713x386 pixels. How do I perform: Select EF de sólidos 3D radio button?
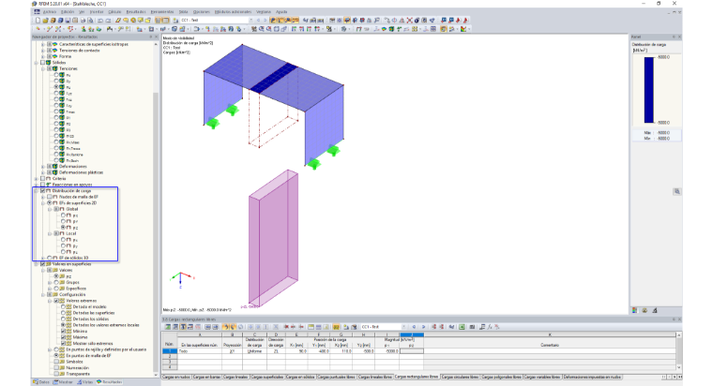coord(50,258)
